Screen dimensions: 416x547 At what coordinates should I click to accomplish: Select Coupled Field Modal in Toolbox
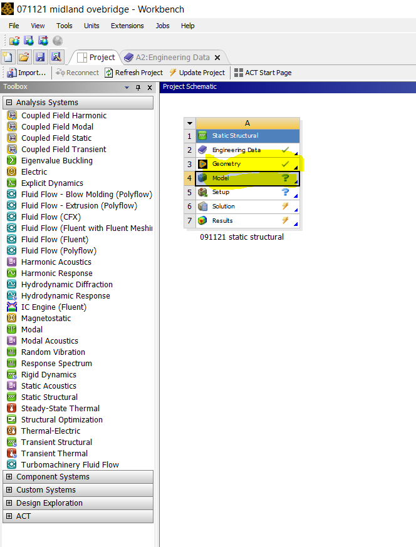coord(57,127)
